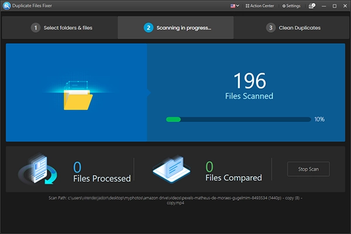The image size is (351, 234).
Task: Click the 196 files scanned count
Action: click(x=250, y=81)
